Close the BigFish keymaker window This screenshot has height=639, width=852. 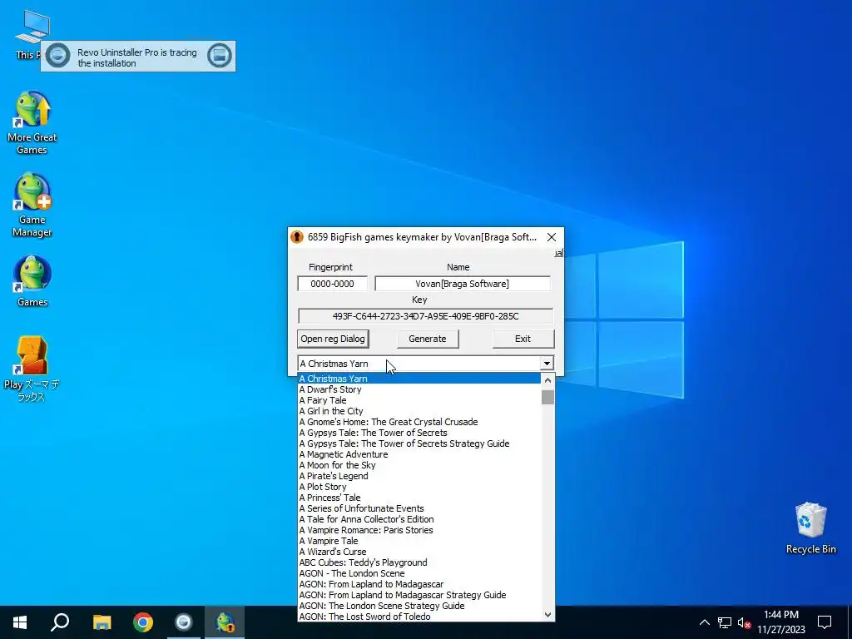(552, 237)
